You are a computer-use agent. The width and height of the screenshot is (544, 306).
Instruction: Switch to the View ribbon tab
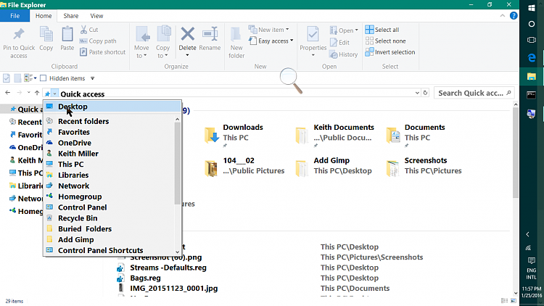(x=96, y=16)
